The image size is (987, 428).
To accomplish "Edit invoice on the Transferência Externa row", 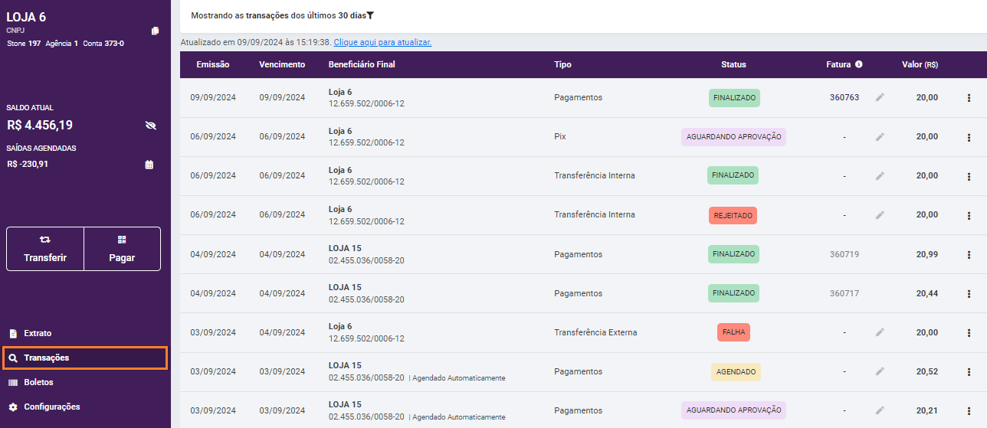I will 880,332.
